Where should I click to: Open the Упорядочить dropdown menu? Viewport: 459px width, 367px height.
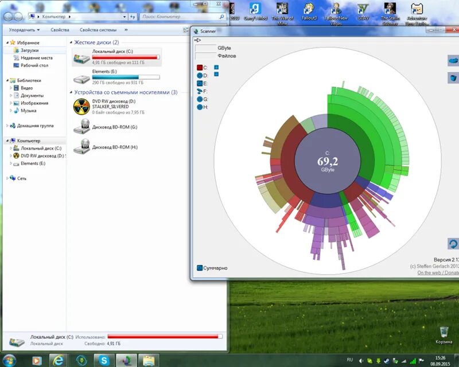pyautogui.click(x=24, y=30)
